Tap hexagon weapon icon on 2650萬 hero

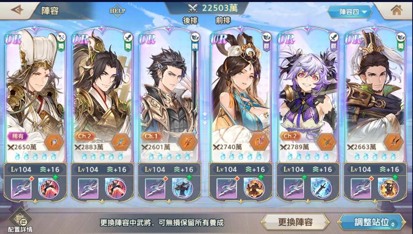tap(54, 142)
